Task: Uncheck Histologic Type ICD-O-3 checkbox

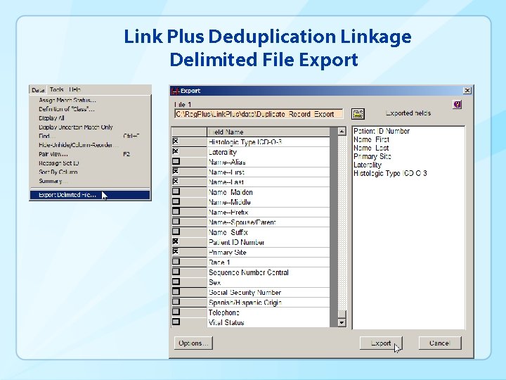Action: (x=176, y=141)
